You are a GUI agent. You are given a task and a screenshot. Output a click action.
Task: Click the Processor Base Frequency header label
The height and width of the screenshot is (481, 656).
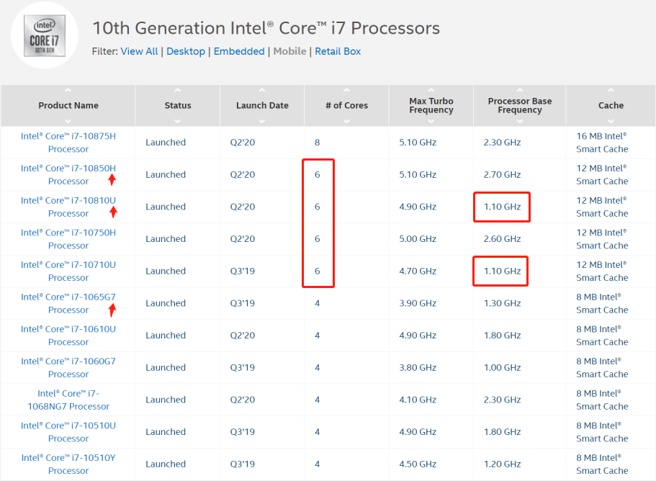(x=520, y=105)
